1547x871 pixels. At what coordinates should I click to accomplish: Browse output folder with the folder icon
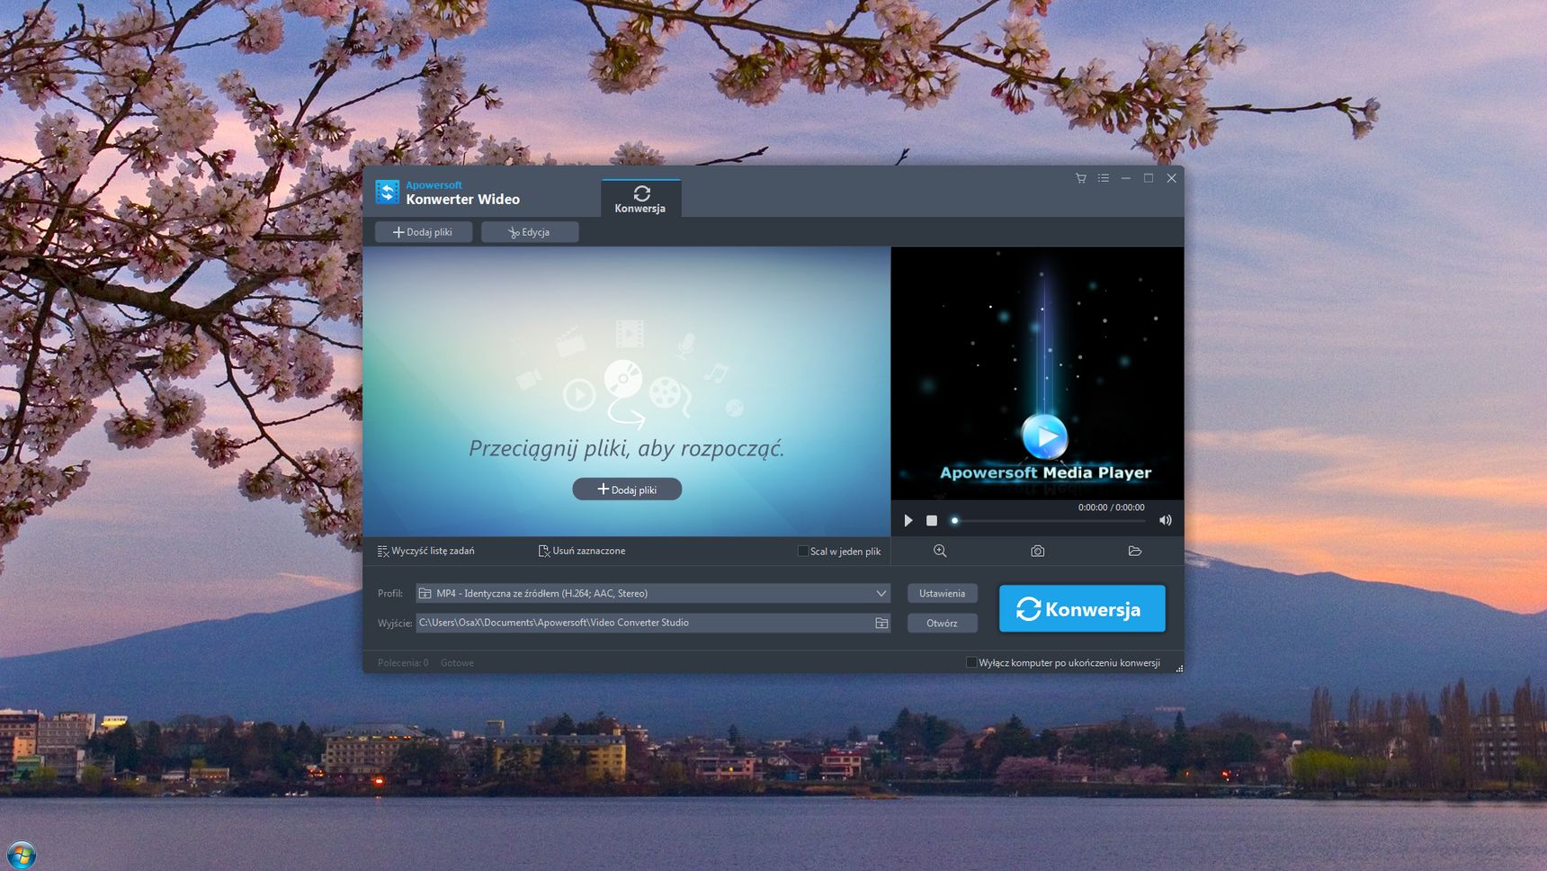[x=881, y=623]
